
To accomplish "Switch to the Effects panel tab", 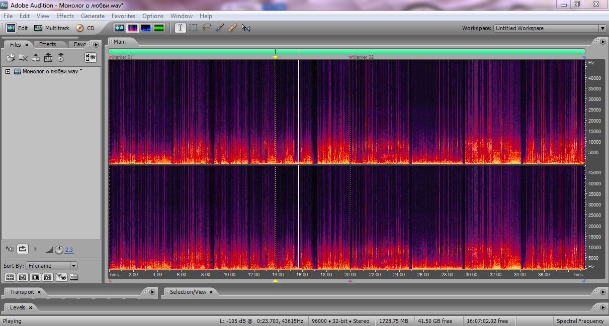I will coord(48,44).
